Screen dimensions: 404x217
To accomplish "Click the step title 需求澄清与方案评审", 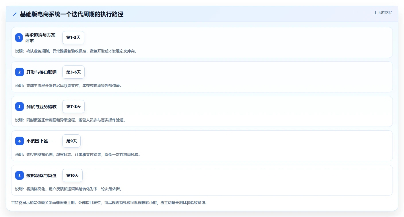I will [x=40, y=38].
